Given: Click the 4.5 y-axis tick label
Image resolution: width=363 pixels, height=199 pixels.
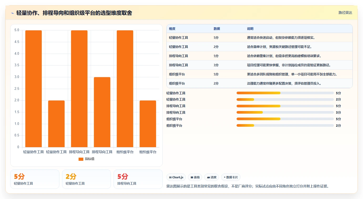Looking at the screenshot, I should [17, 42].
